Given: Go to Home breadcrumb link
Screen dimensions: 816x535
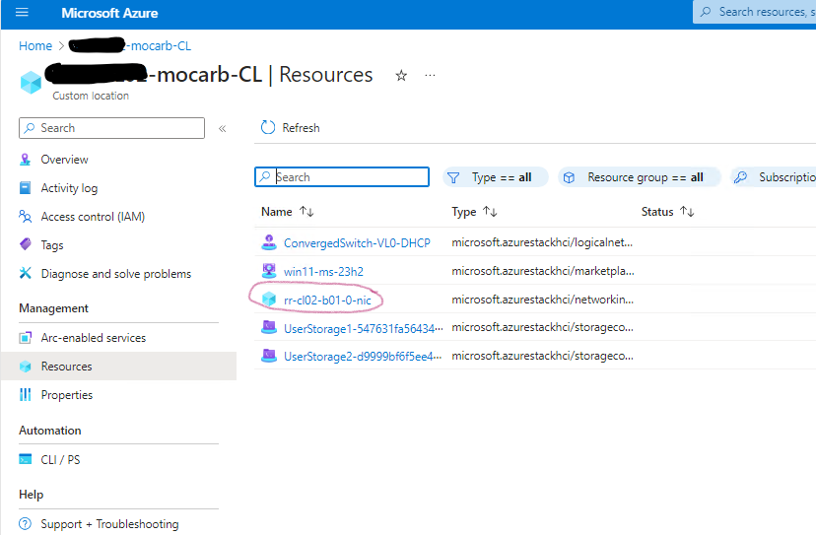Looking at the screenshot, I should click(x=35, y=45).
